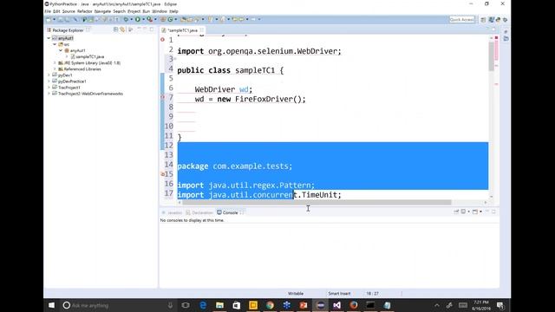Viewport: 555px width, 312px height.
Task: Click the Save icon in the toolbar
Action: [x=60, y=19]
